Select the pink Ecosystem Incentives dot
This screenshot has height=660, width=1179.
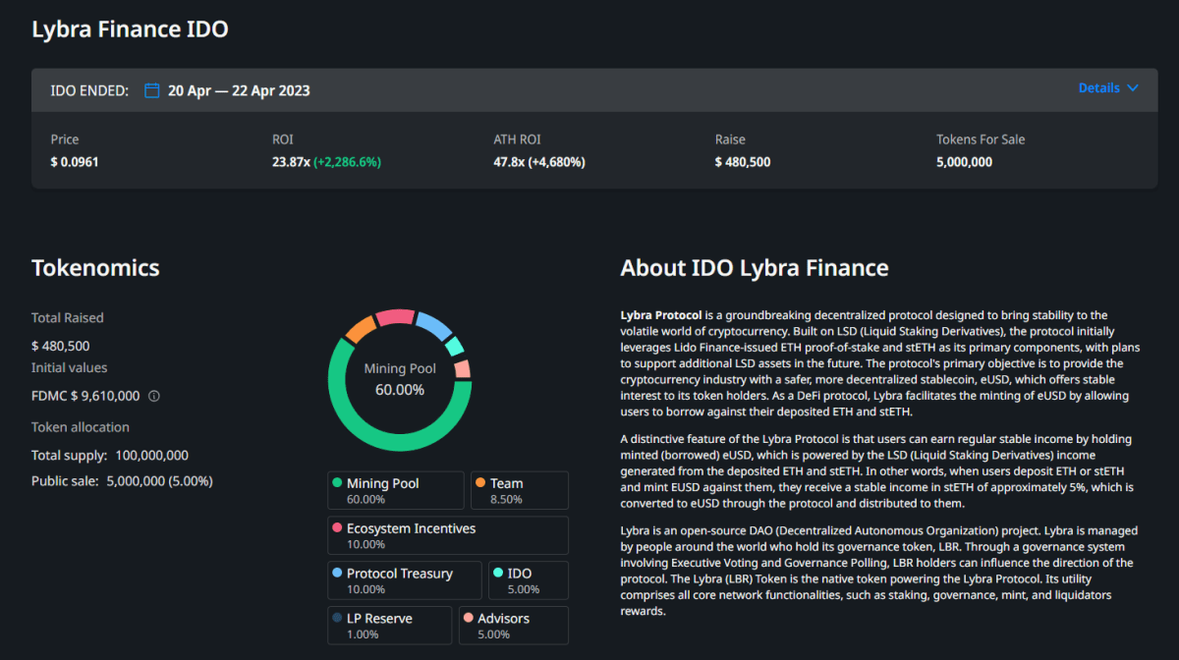point(339,527)
